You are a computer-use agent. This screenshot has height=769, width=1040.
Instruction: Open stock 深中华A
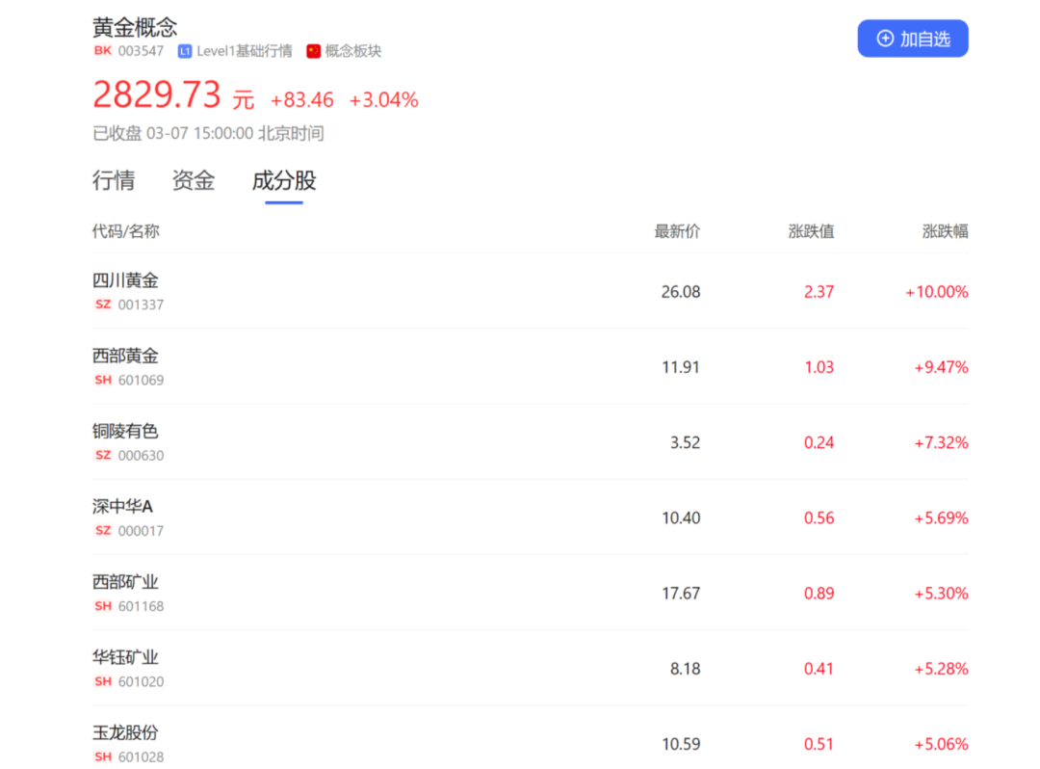(x=122, y=507)
